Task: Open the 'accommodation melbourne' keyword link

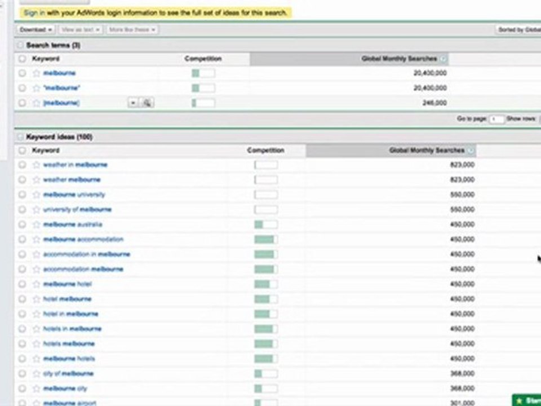Action: click(83, 269)
